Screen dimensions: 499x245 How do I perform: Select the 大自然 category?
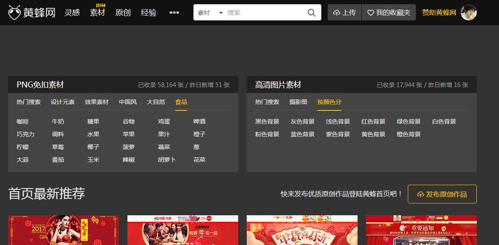(156, 102)
